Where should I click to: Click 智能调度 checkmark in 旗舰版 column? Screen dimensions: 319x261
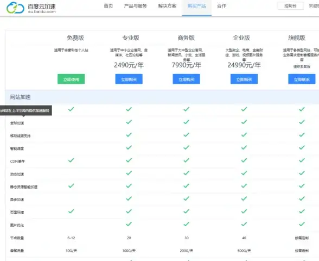point(302,147)
